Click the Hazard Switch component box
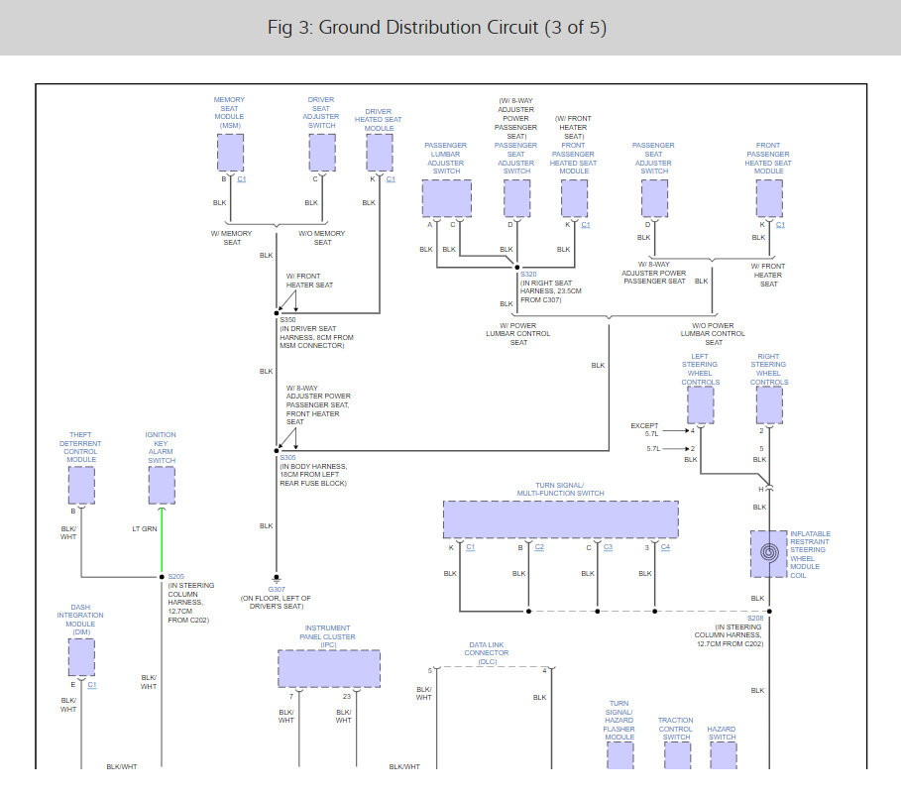 pos(724,755)
